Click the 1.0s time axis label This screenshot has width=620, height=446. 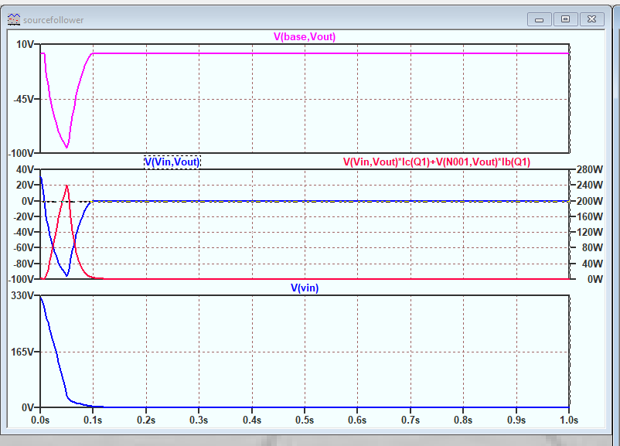click(569, 420)
